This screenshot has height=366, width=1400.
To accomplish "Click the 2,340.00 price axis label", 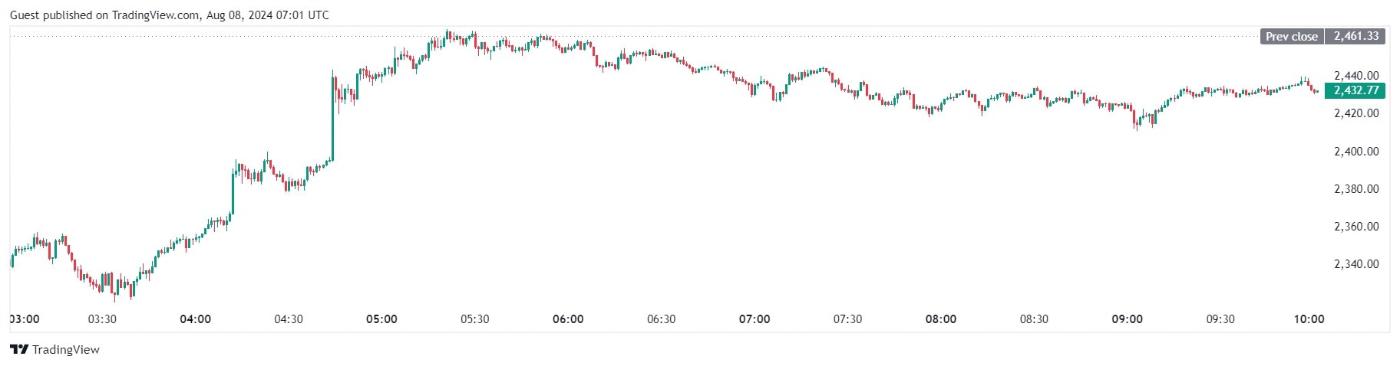I will [1355, 264].
